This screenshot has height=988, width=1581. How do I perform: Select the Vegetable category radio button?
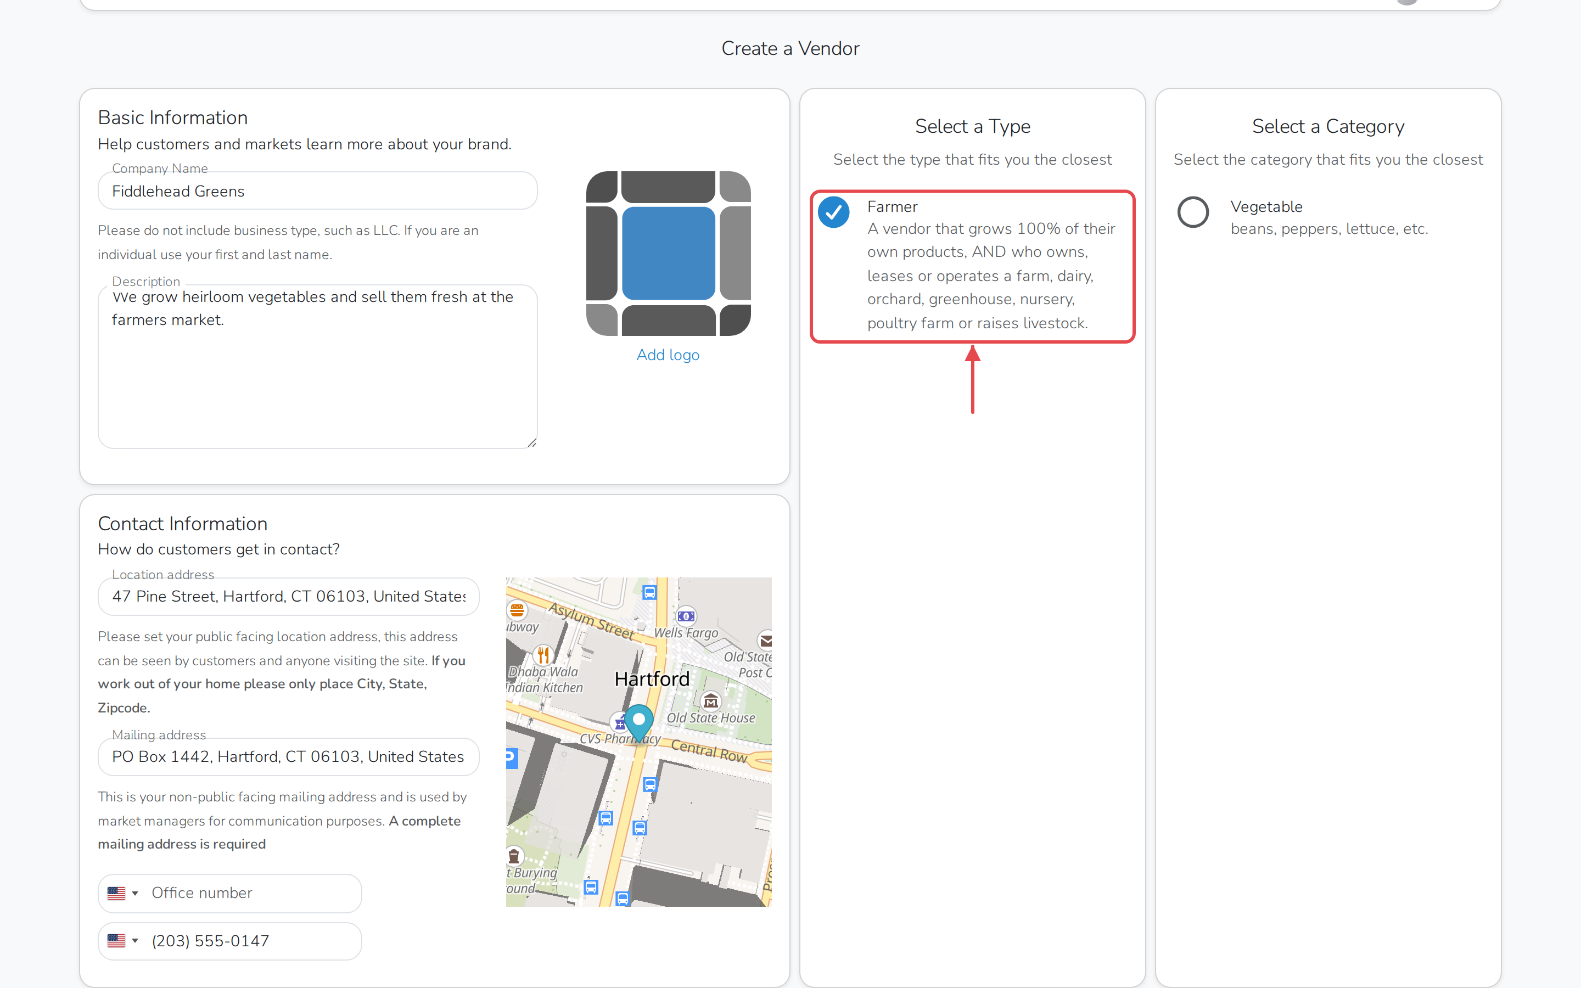1193,212
